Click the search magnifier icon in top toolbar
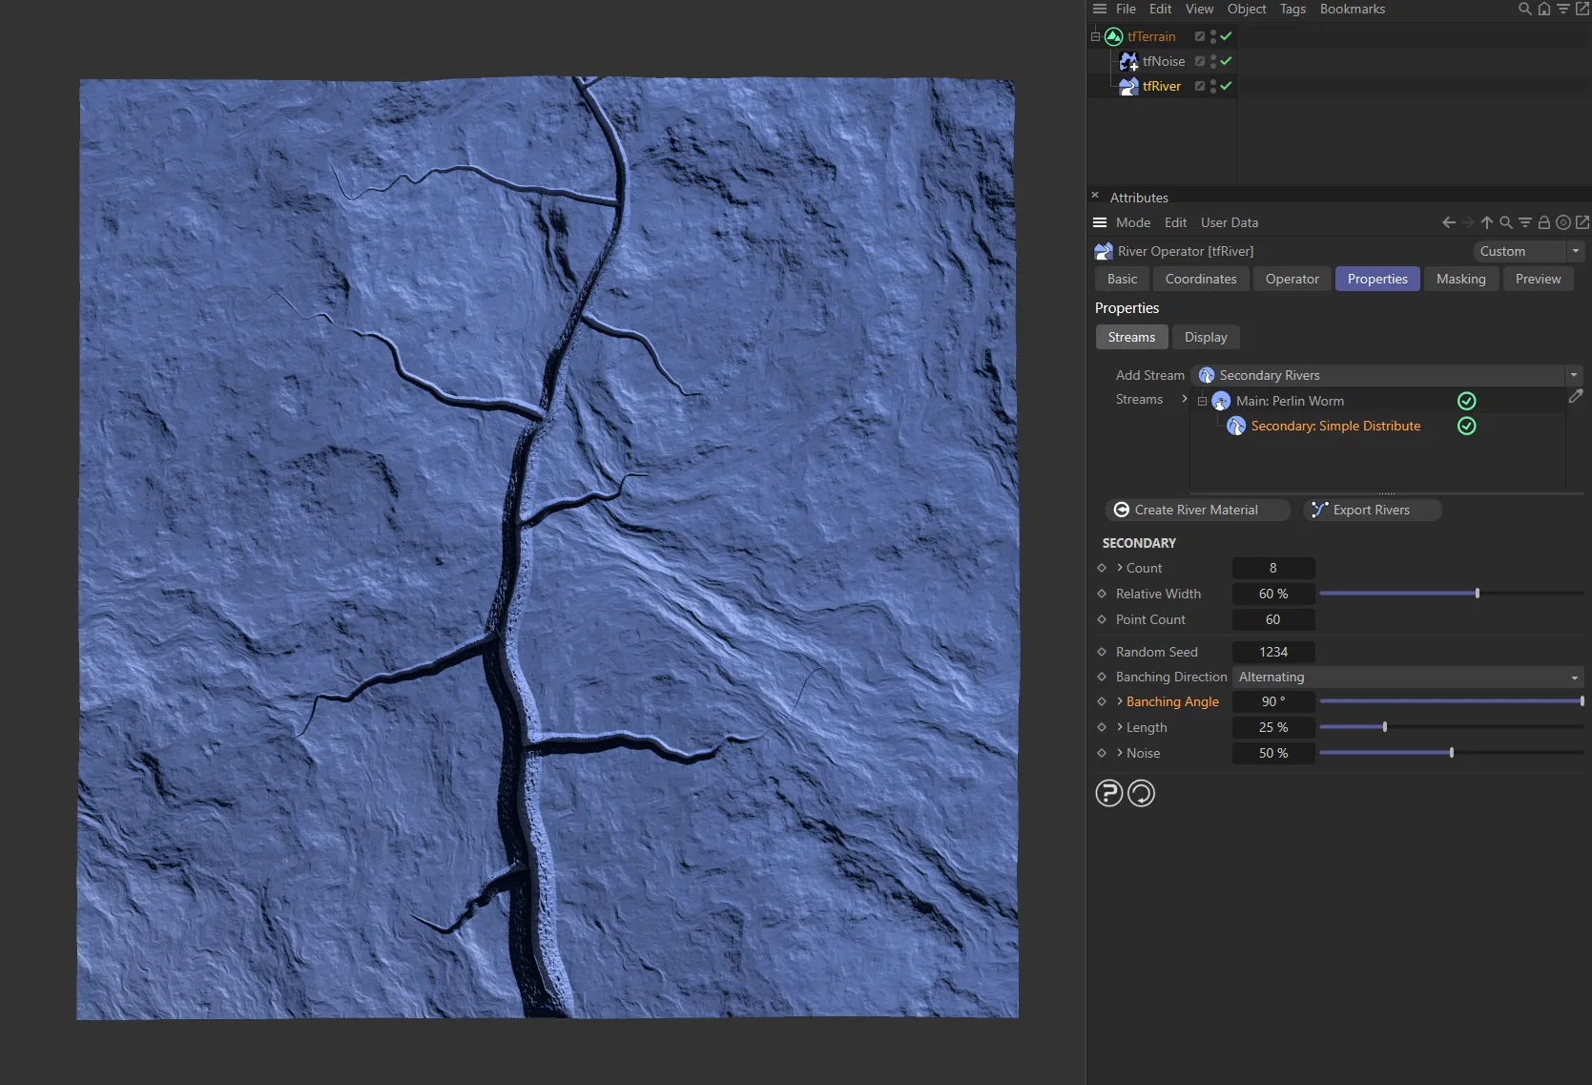The image size is (1592, 1085). pyautogui.click(x=1524, y=9)
